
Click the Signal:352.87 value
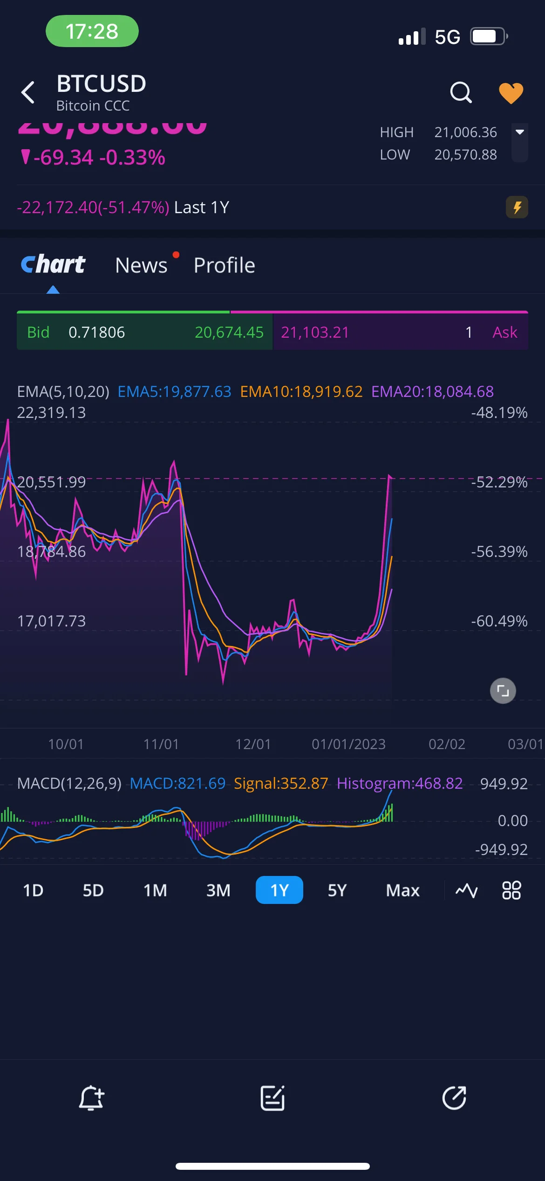281,783
